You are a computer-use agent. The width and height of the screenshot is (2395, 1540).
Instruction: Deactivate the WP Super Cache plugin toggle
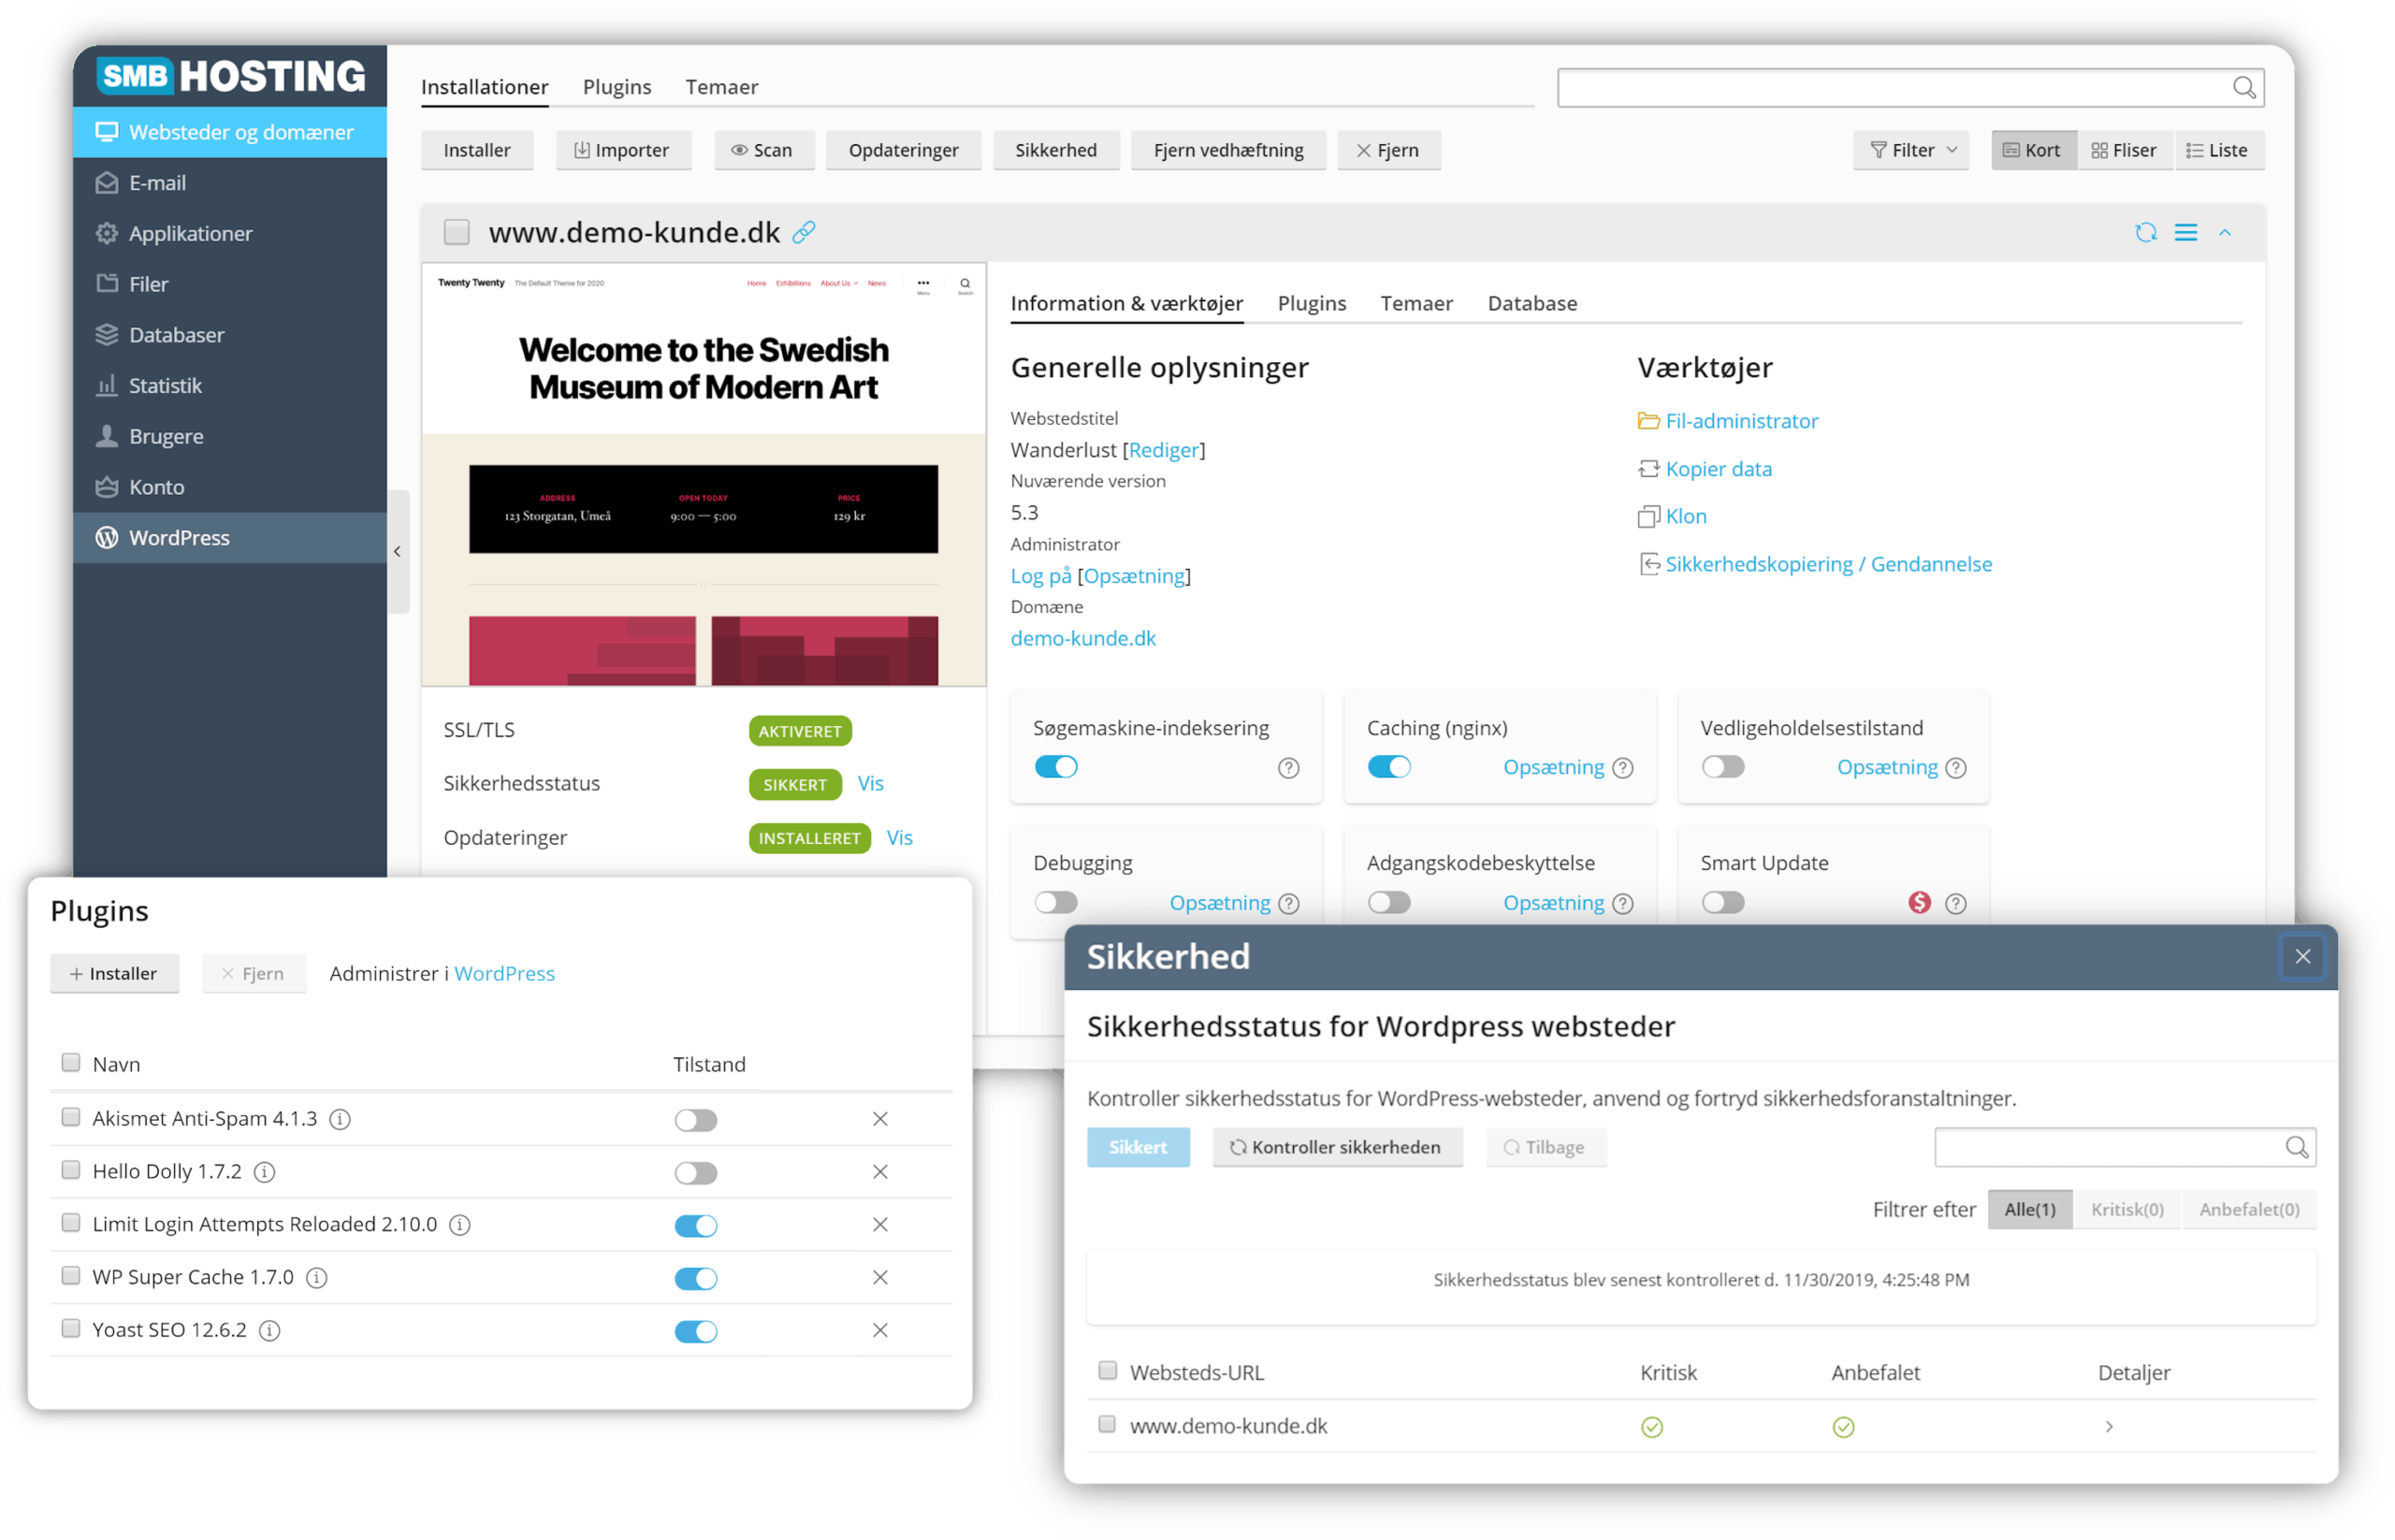(x=696, y=1278)
